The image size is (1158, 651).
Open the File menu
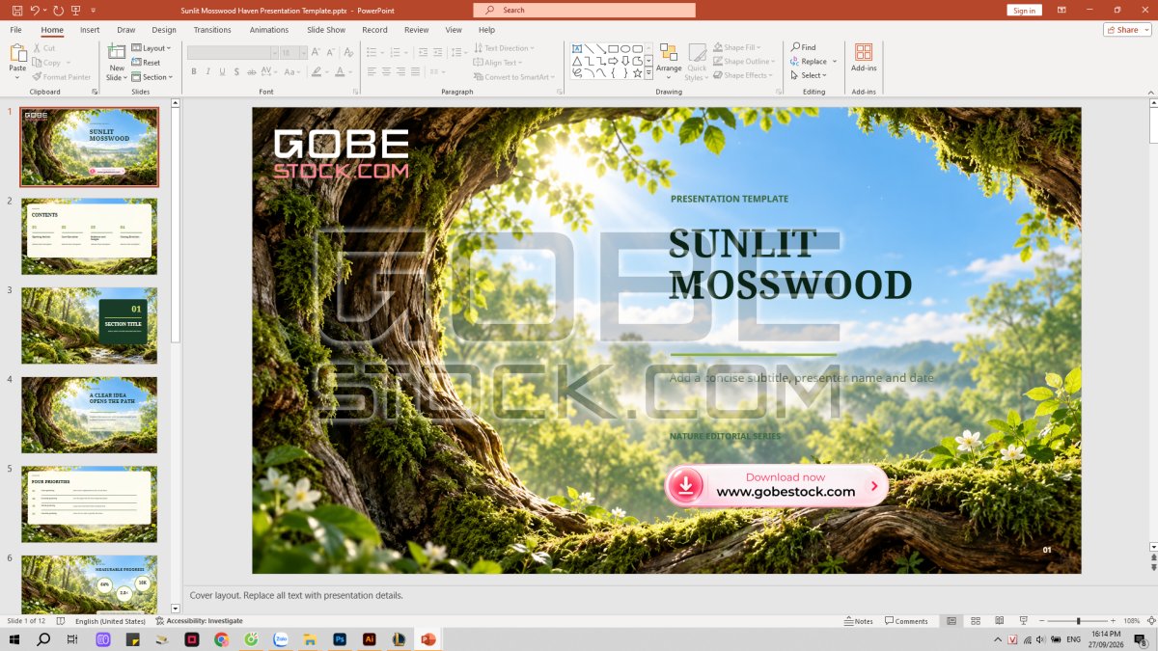(16, 30)
